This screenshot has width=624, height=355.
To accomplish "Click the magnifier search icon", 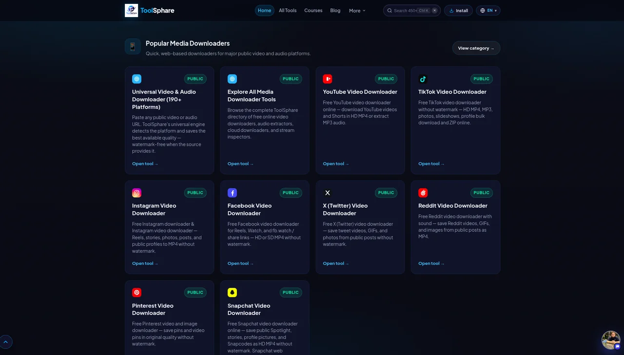I will (390, 10).
